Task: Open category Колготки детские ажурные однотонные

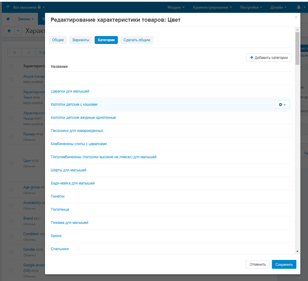Action: point(83,118)
